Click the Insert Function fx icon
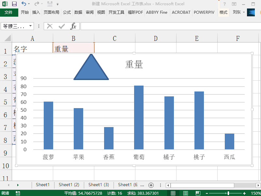 click(73, 26)
